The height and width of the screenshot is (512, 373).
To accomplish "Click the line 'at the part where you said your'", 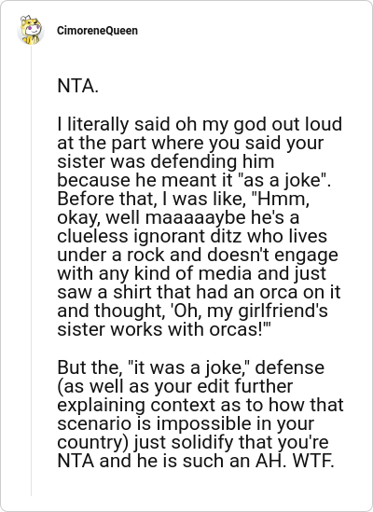I will (190, 144).
